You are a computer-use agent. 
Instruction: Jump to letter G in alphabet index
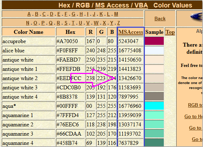73,14
